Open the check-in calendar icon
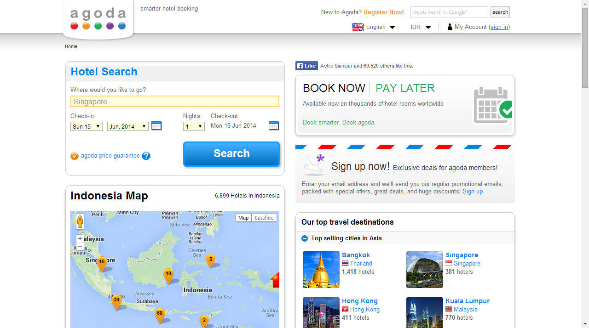The height and width of the screenshot is (328, 589). [x=156, y=126]
